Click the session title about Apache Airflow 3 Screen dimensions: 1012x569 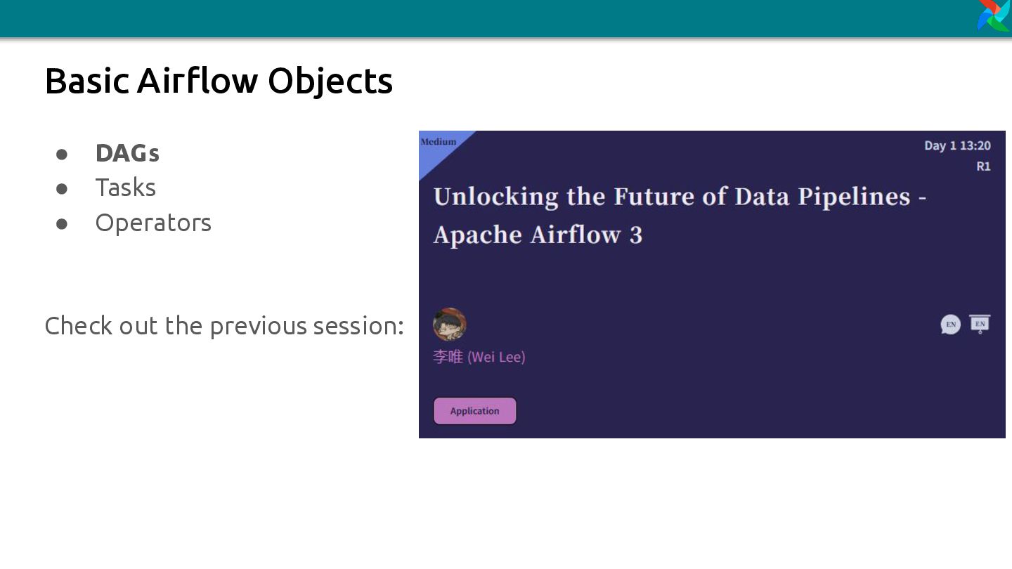(x=680, y=215)
